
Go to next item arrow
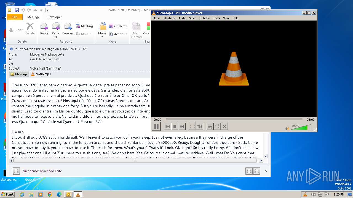pyautogui.click(x=41, y=10)
